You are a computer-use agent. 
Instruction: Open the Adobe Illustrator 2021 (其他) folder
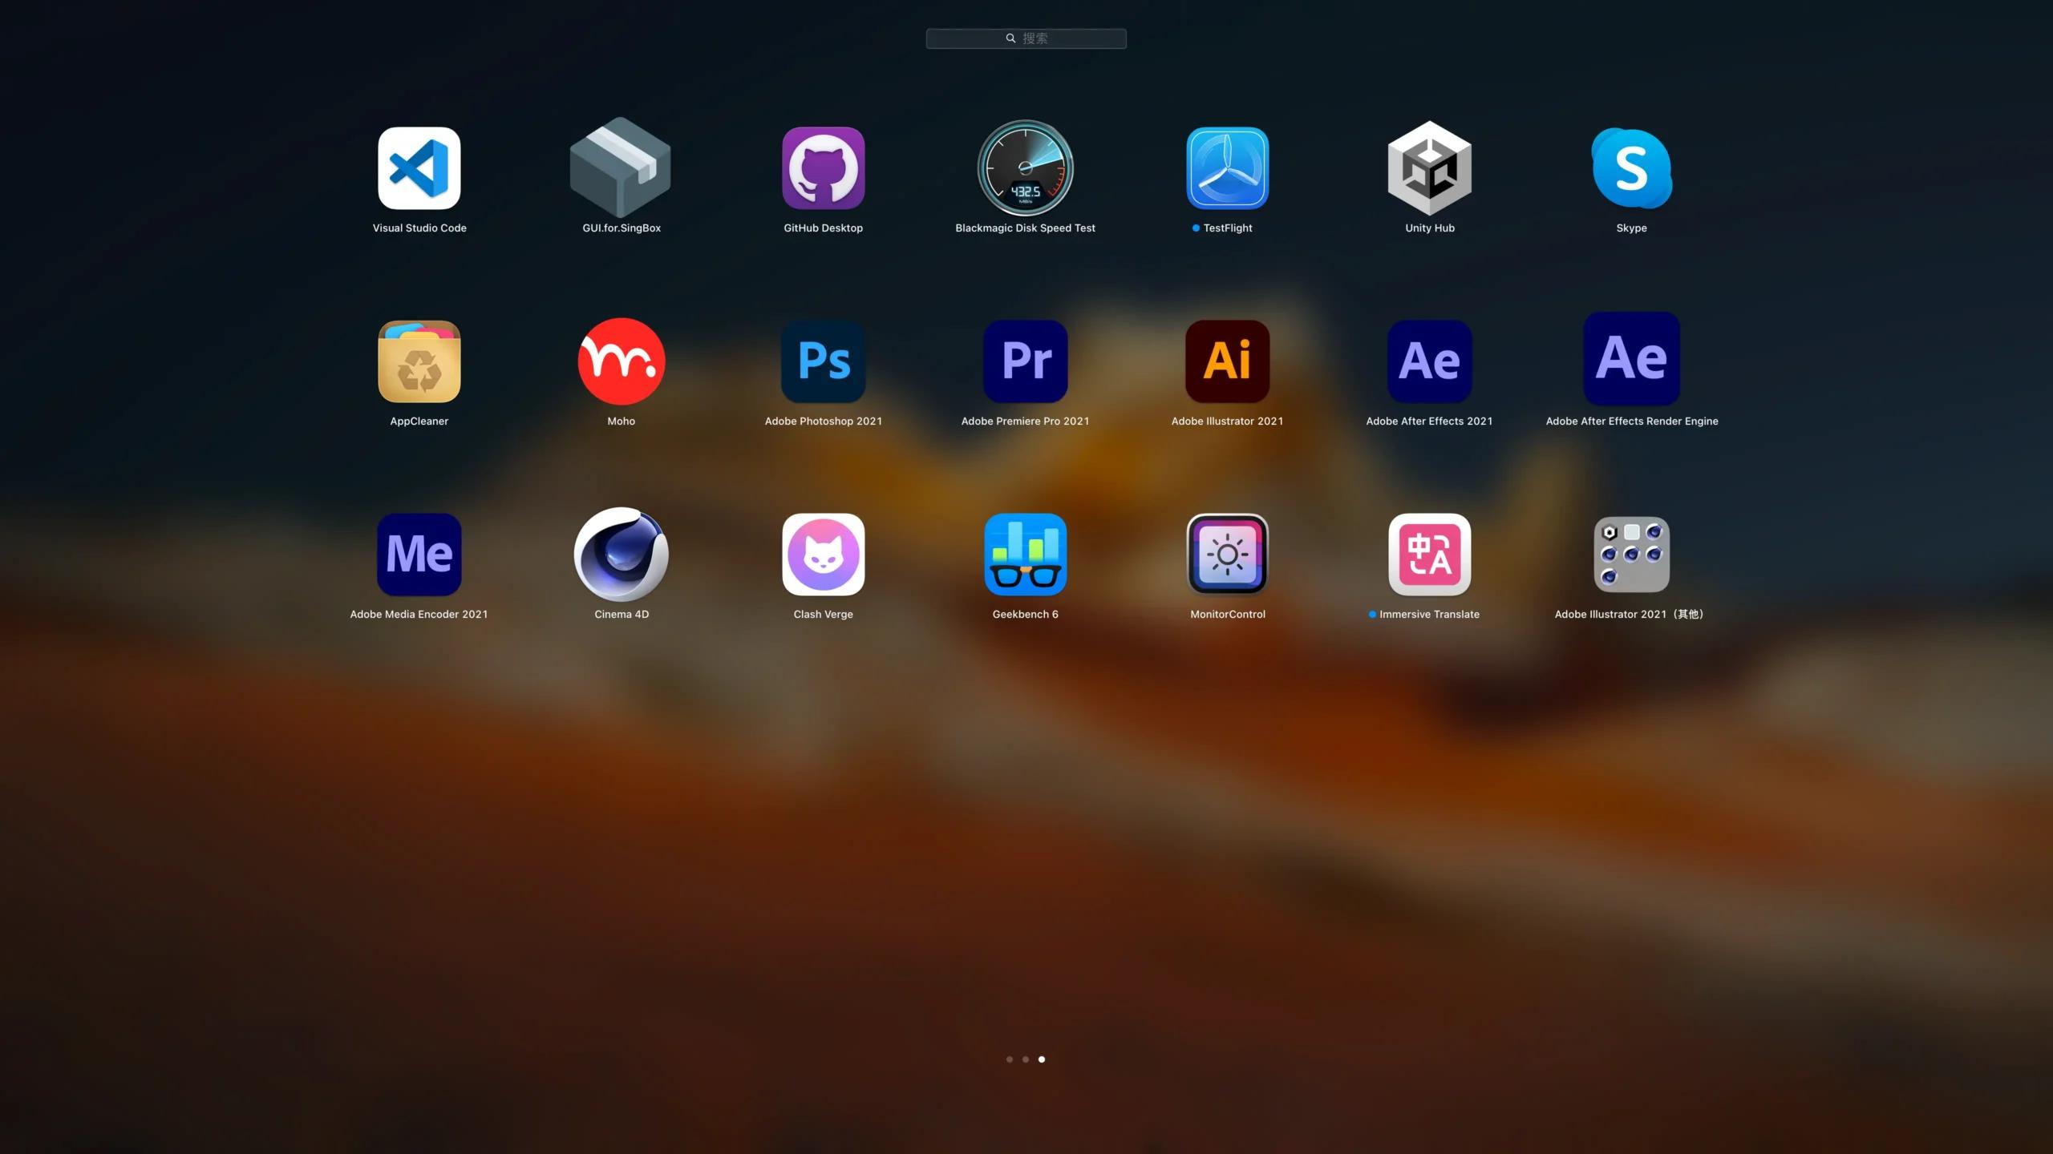(1632, 555)
